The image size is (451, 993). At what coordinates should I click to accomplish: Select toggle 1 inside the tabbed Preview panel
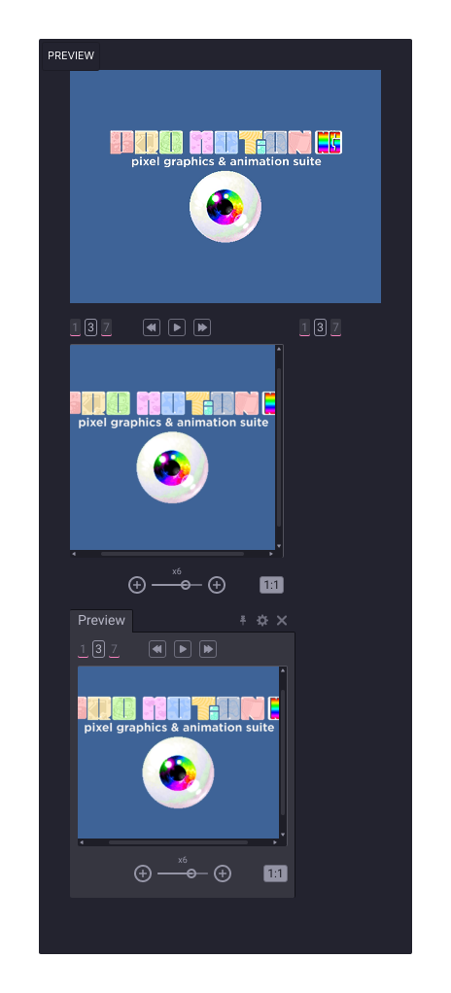pos(83,649)
